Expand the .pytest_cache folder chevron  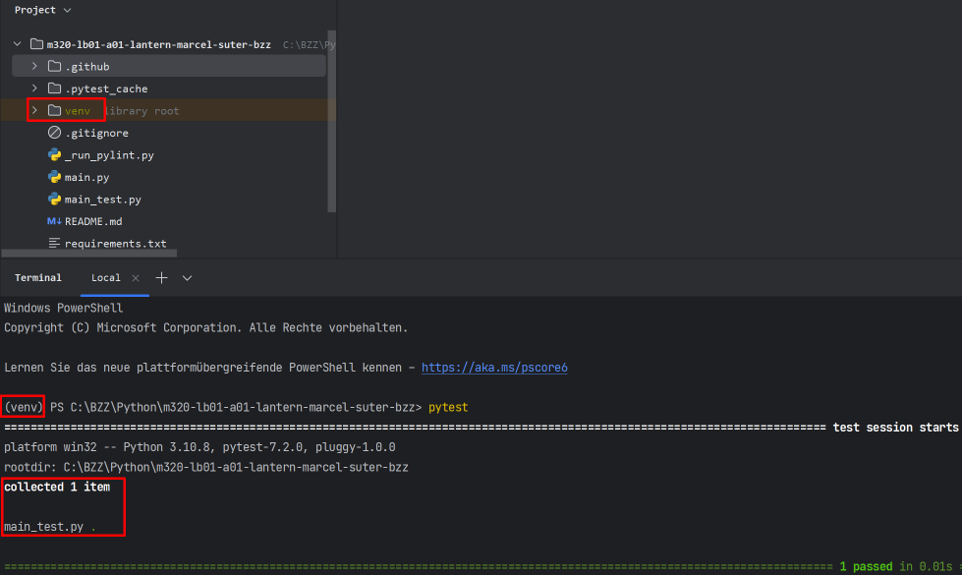click(x=34, y=88)
